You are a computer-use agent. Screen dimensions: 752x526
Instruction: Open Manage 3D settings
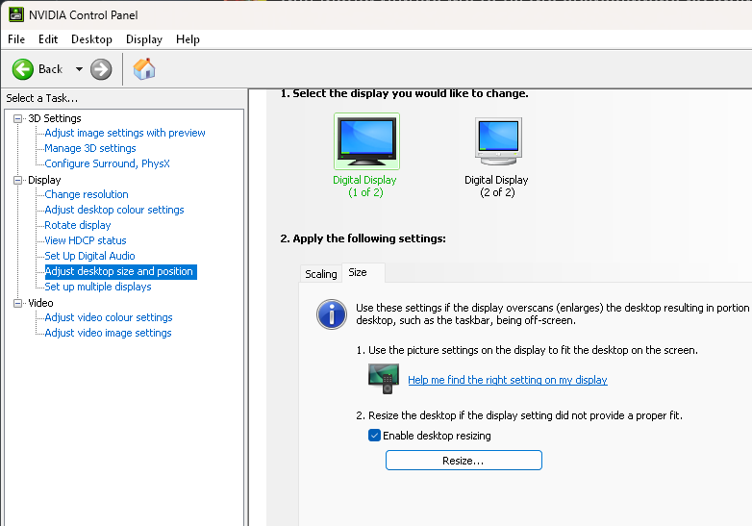90,148
